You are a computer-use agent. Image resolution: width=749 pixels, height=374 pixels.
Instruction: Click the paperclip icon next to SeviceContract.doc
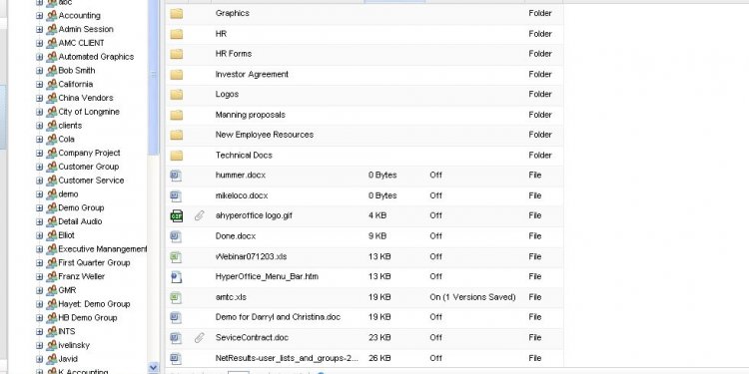point(199,338)
